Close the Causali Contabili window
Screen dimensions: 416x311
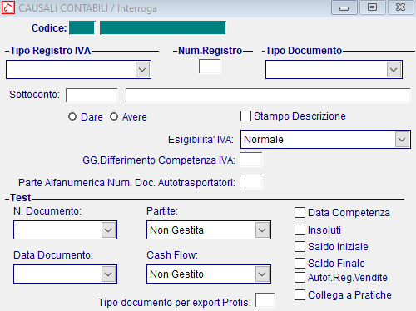click(x=401, y=7)
